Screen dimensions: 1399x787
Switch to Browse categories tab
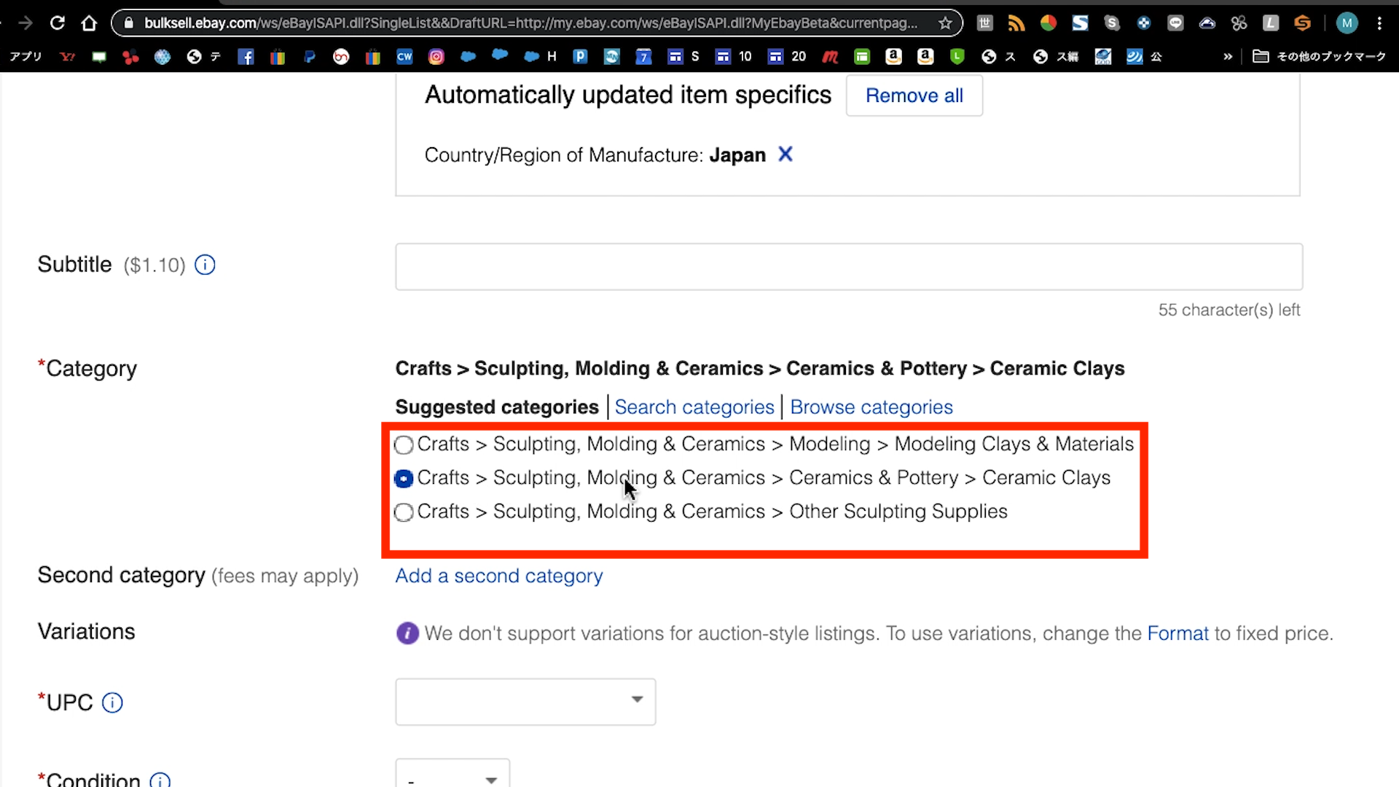pyautogui.click(x=871, y=407)
